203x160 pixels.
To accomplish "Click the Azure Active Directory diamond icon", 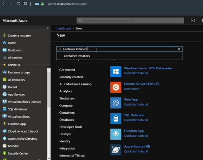I will pyautogui.click(x=4, y=138).
